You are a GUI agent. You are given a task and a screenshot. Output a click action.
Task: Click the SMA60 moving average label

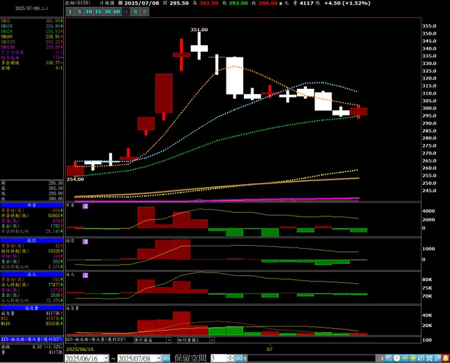tap(7, 36)
